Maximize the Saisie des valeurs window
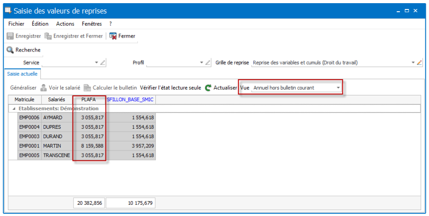The height and width of the screenshot is (216, 429). 407,11
